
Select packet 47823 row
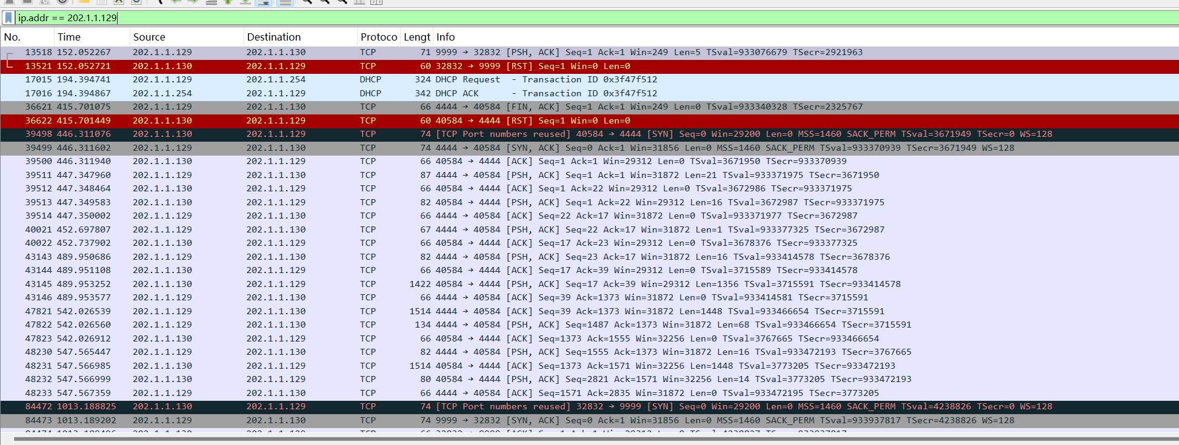589,338
